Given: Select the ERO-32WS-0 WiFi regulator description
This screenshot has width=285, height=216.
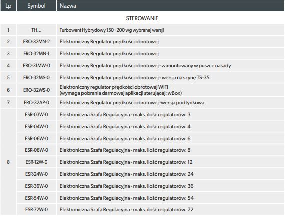Looking at the screenshot, I should pos(121,90).
